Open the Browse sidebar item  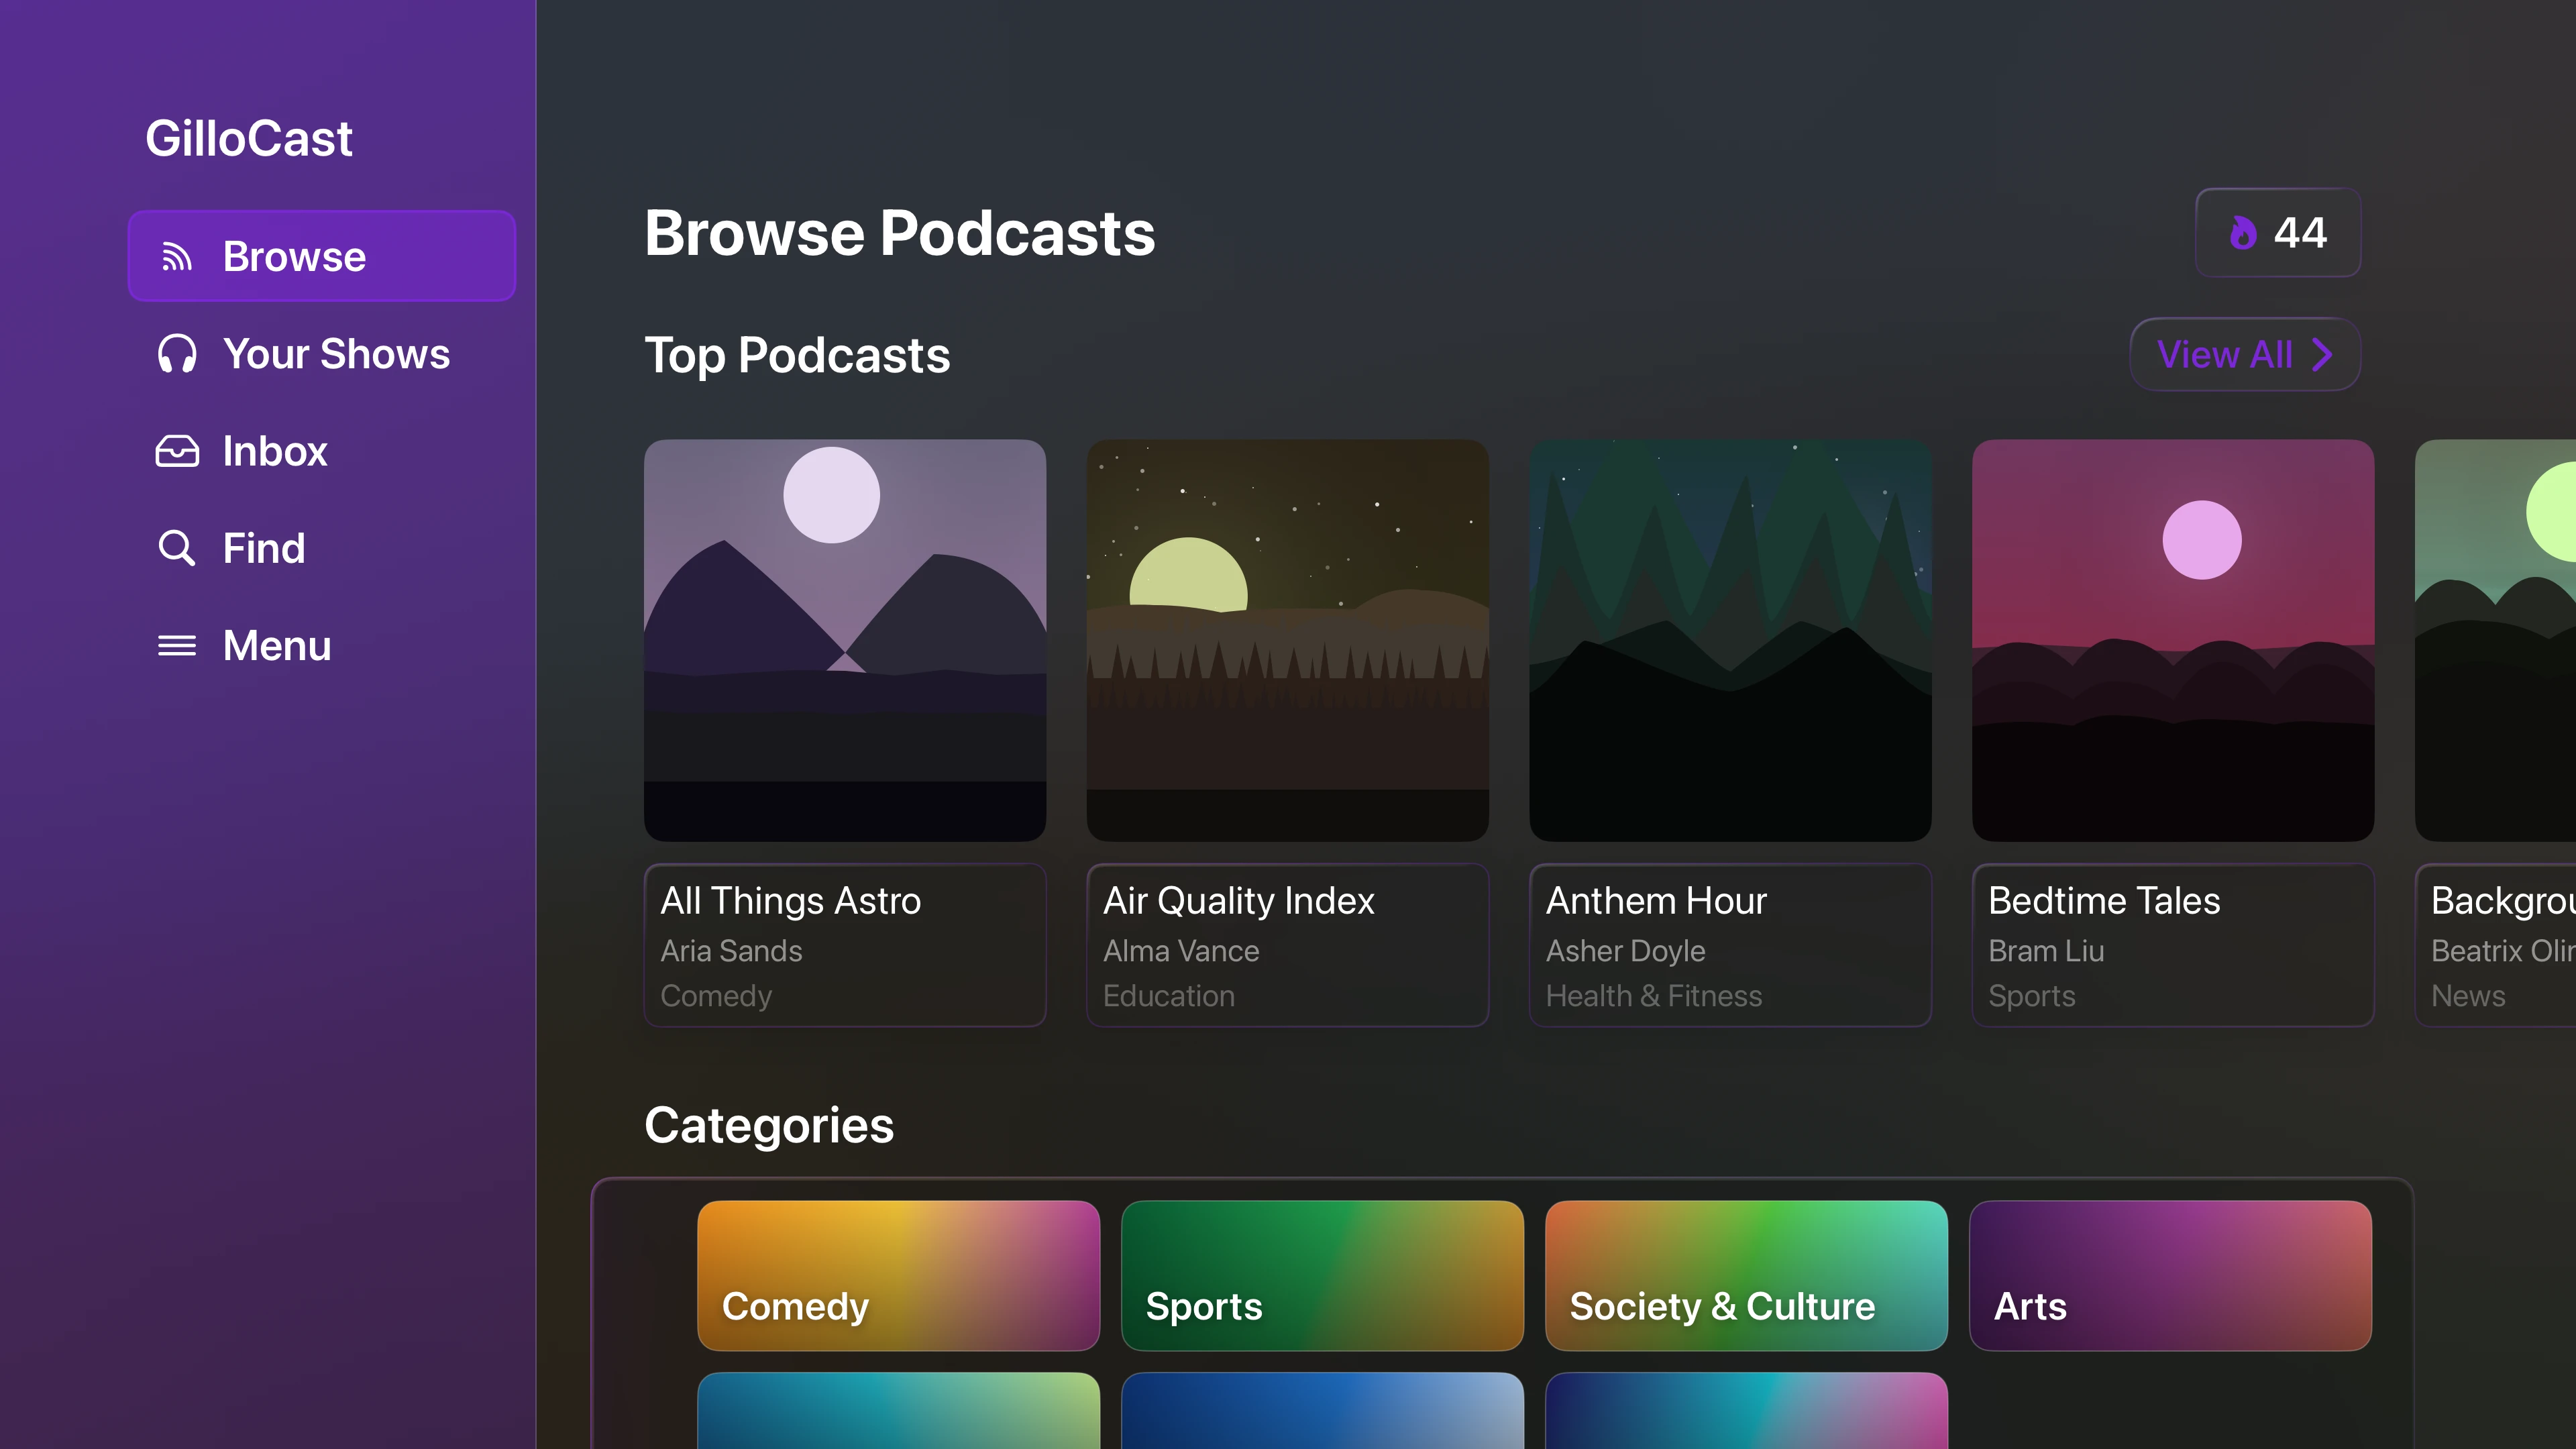click(322, 256)
